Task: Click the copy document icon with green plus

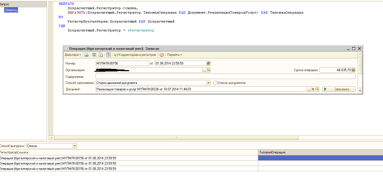Action: (101, 55)
